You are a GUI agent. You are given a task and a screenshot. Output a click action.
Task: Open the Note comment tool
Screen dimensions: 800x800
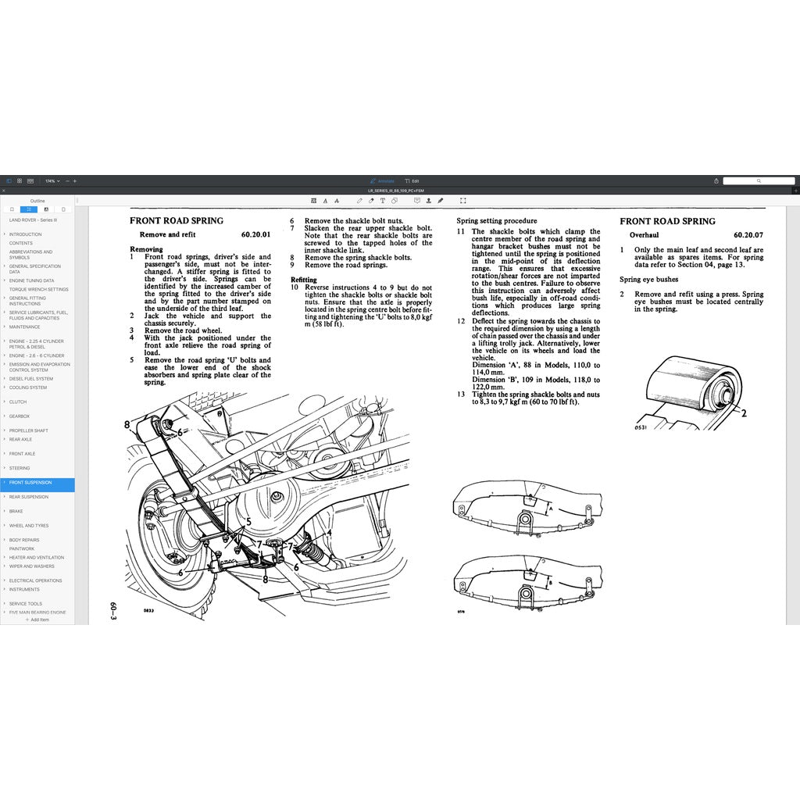pyautogui.click(x=418, y=200)
